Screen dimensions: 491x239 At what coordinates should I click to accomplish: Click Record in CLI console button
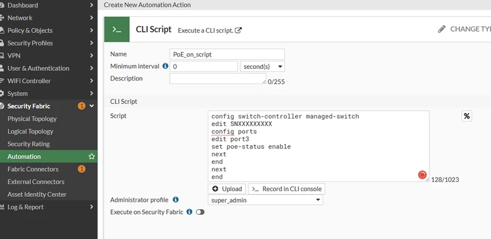[x=287, y=189]
